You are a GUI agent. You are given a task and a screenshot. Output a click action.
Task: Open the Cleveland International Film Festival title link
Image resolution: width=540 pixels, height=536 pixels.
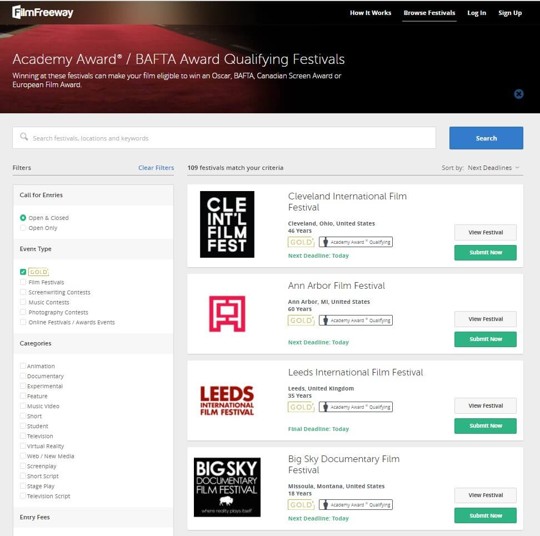[347, 202]
